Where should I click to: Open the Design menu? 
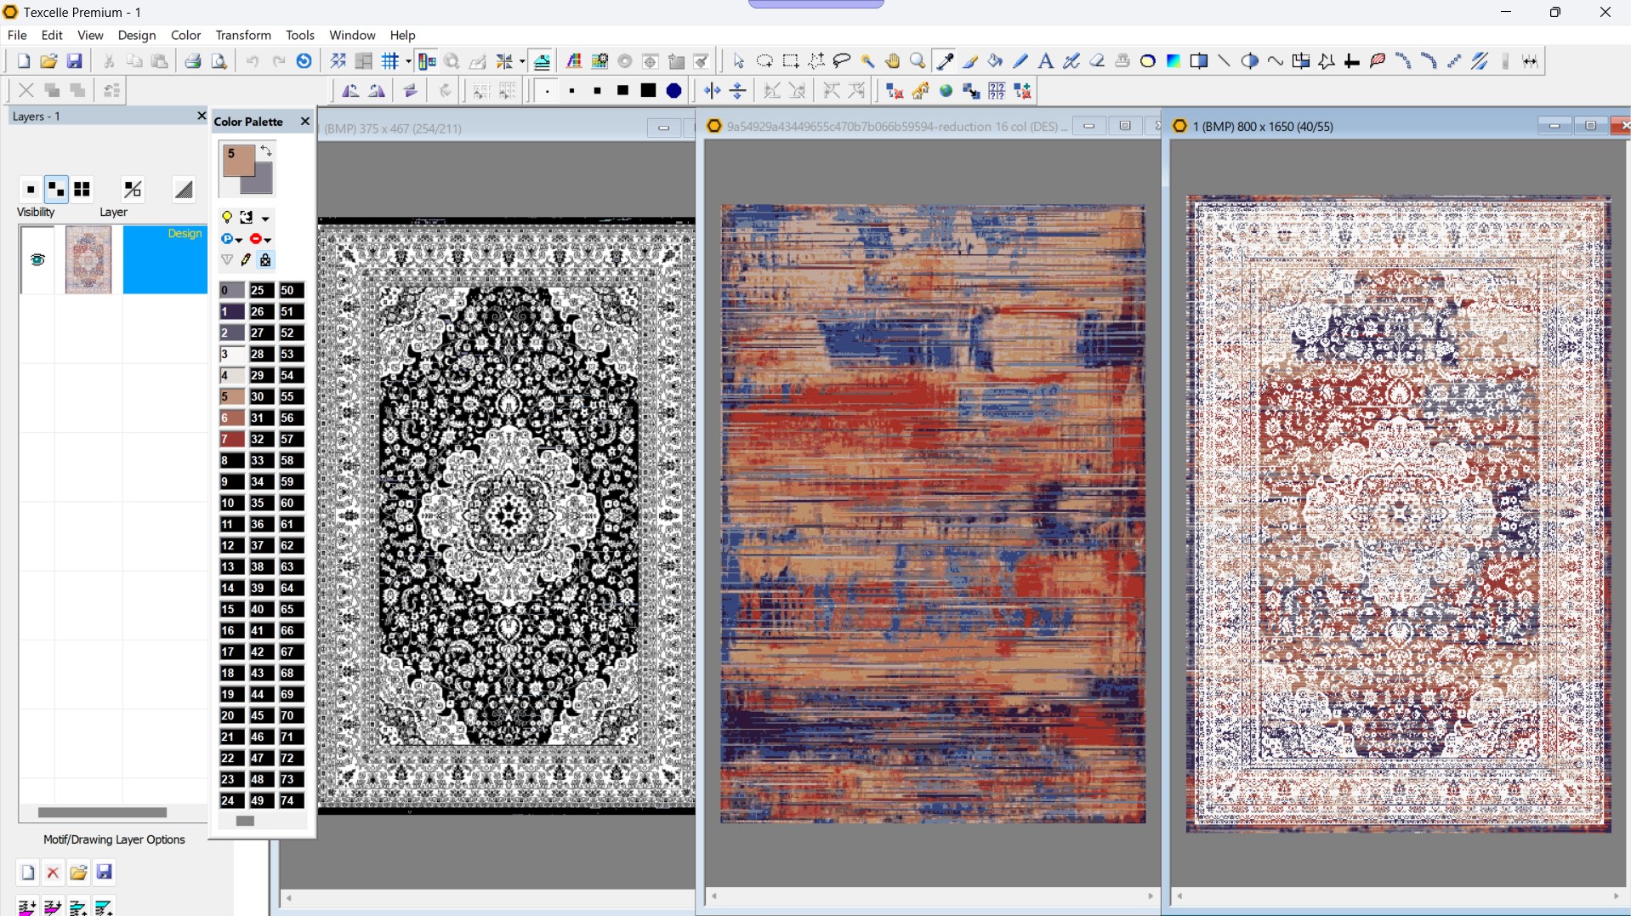point(136,35)
